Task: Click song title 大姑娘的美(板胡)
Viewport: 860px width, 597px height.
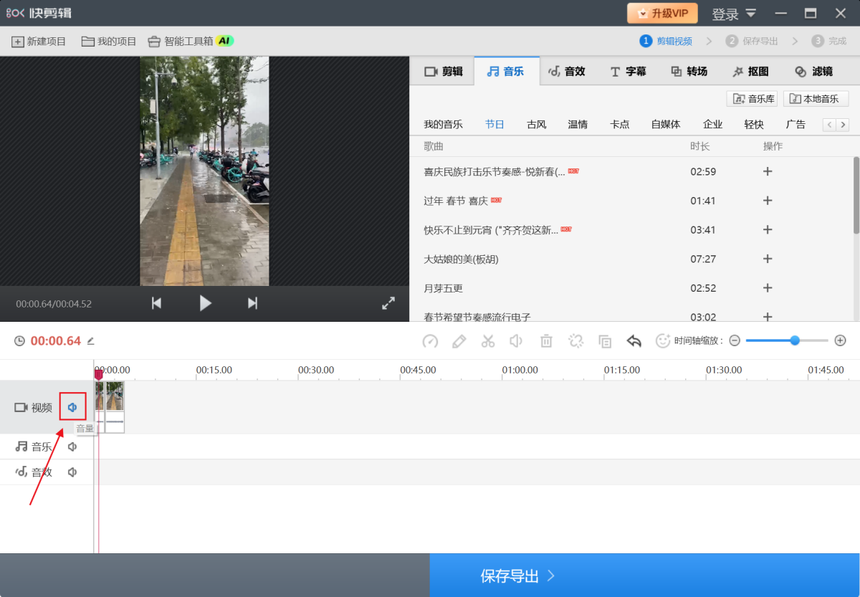Action: tap(461, 259)
